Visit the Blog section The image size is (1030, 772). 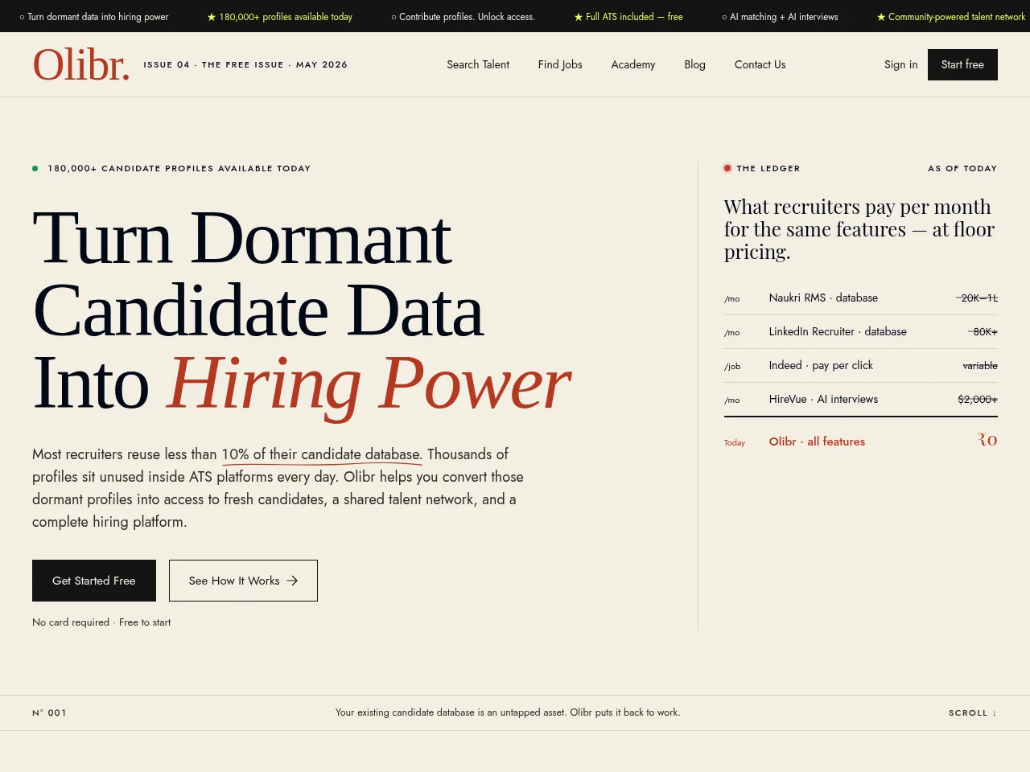point(694,64)
